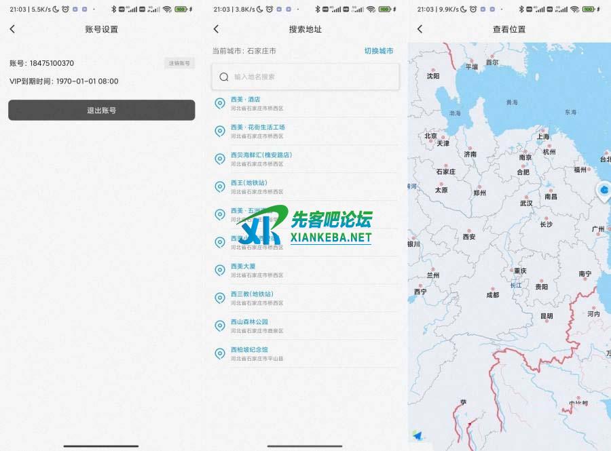Tap the location pin beside 西山森林公园
This screenshot has width=611, height=451.
(x=219, y=326)
